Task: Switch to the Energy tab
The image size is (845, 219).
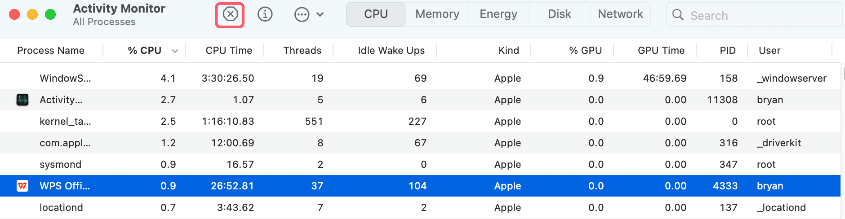Action: tap(498, 14)
